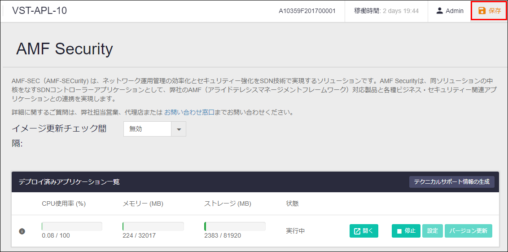Click the 2383 / 81920 storage value
This screenshot has height=252, width=508.
(x=223, y=235)
